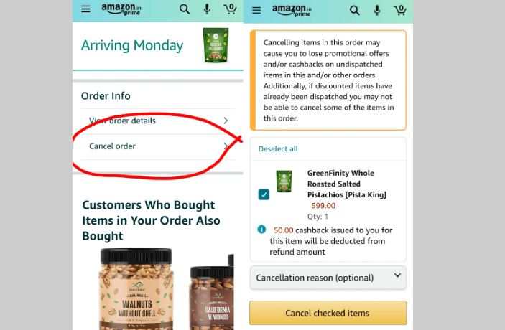Open shopping cart on left screen
Image resolution: width=505 pixels, height=330 pixels.
[231, 9]
